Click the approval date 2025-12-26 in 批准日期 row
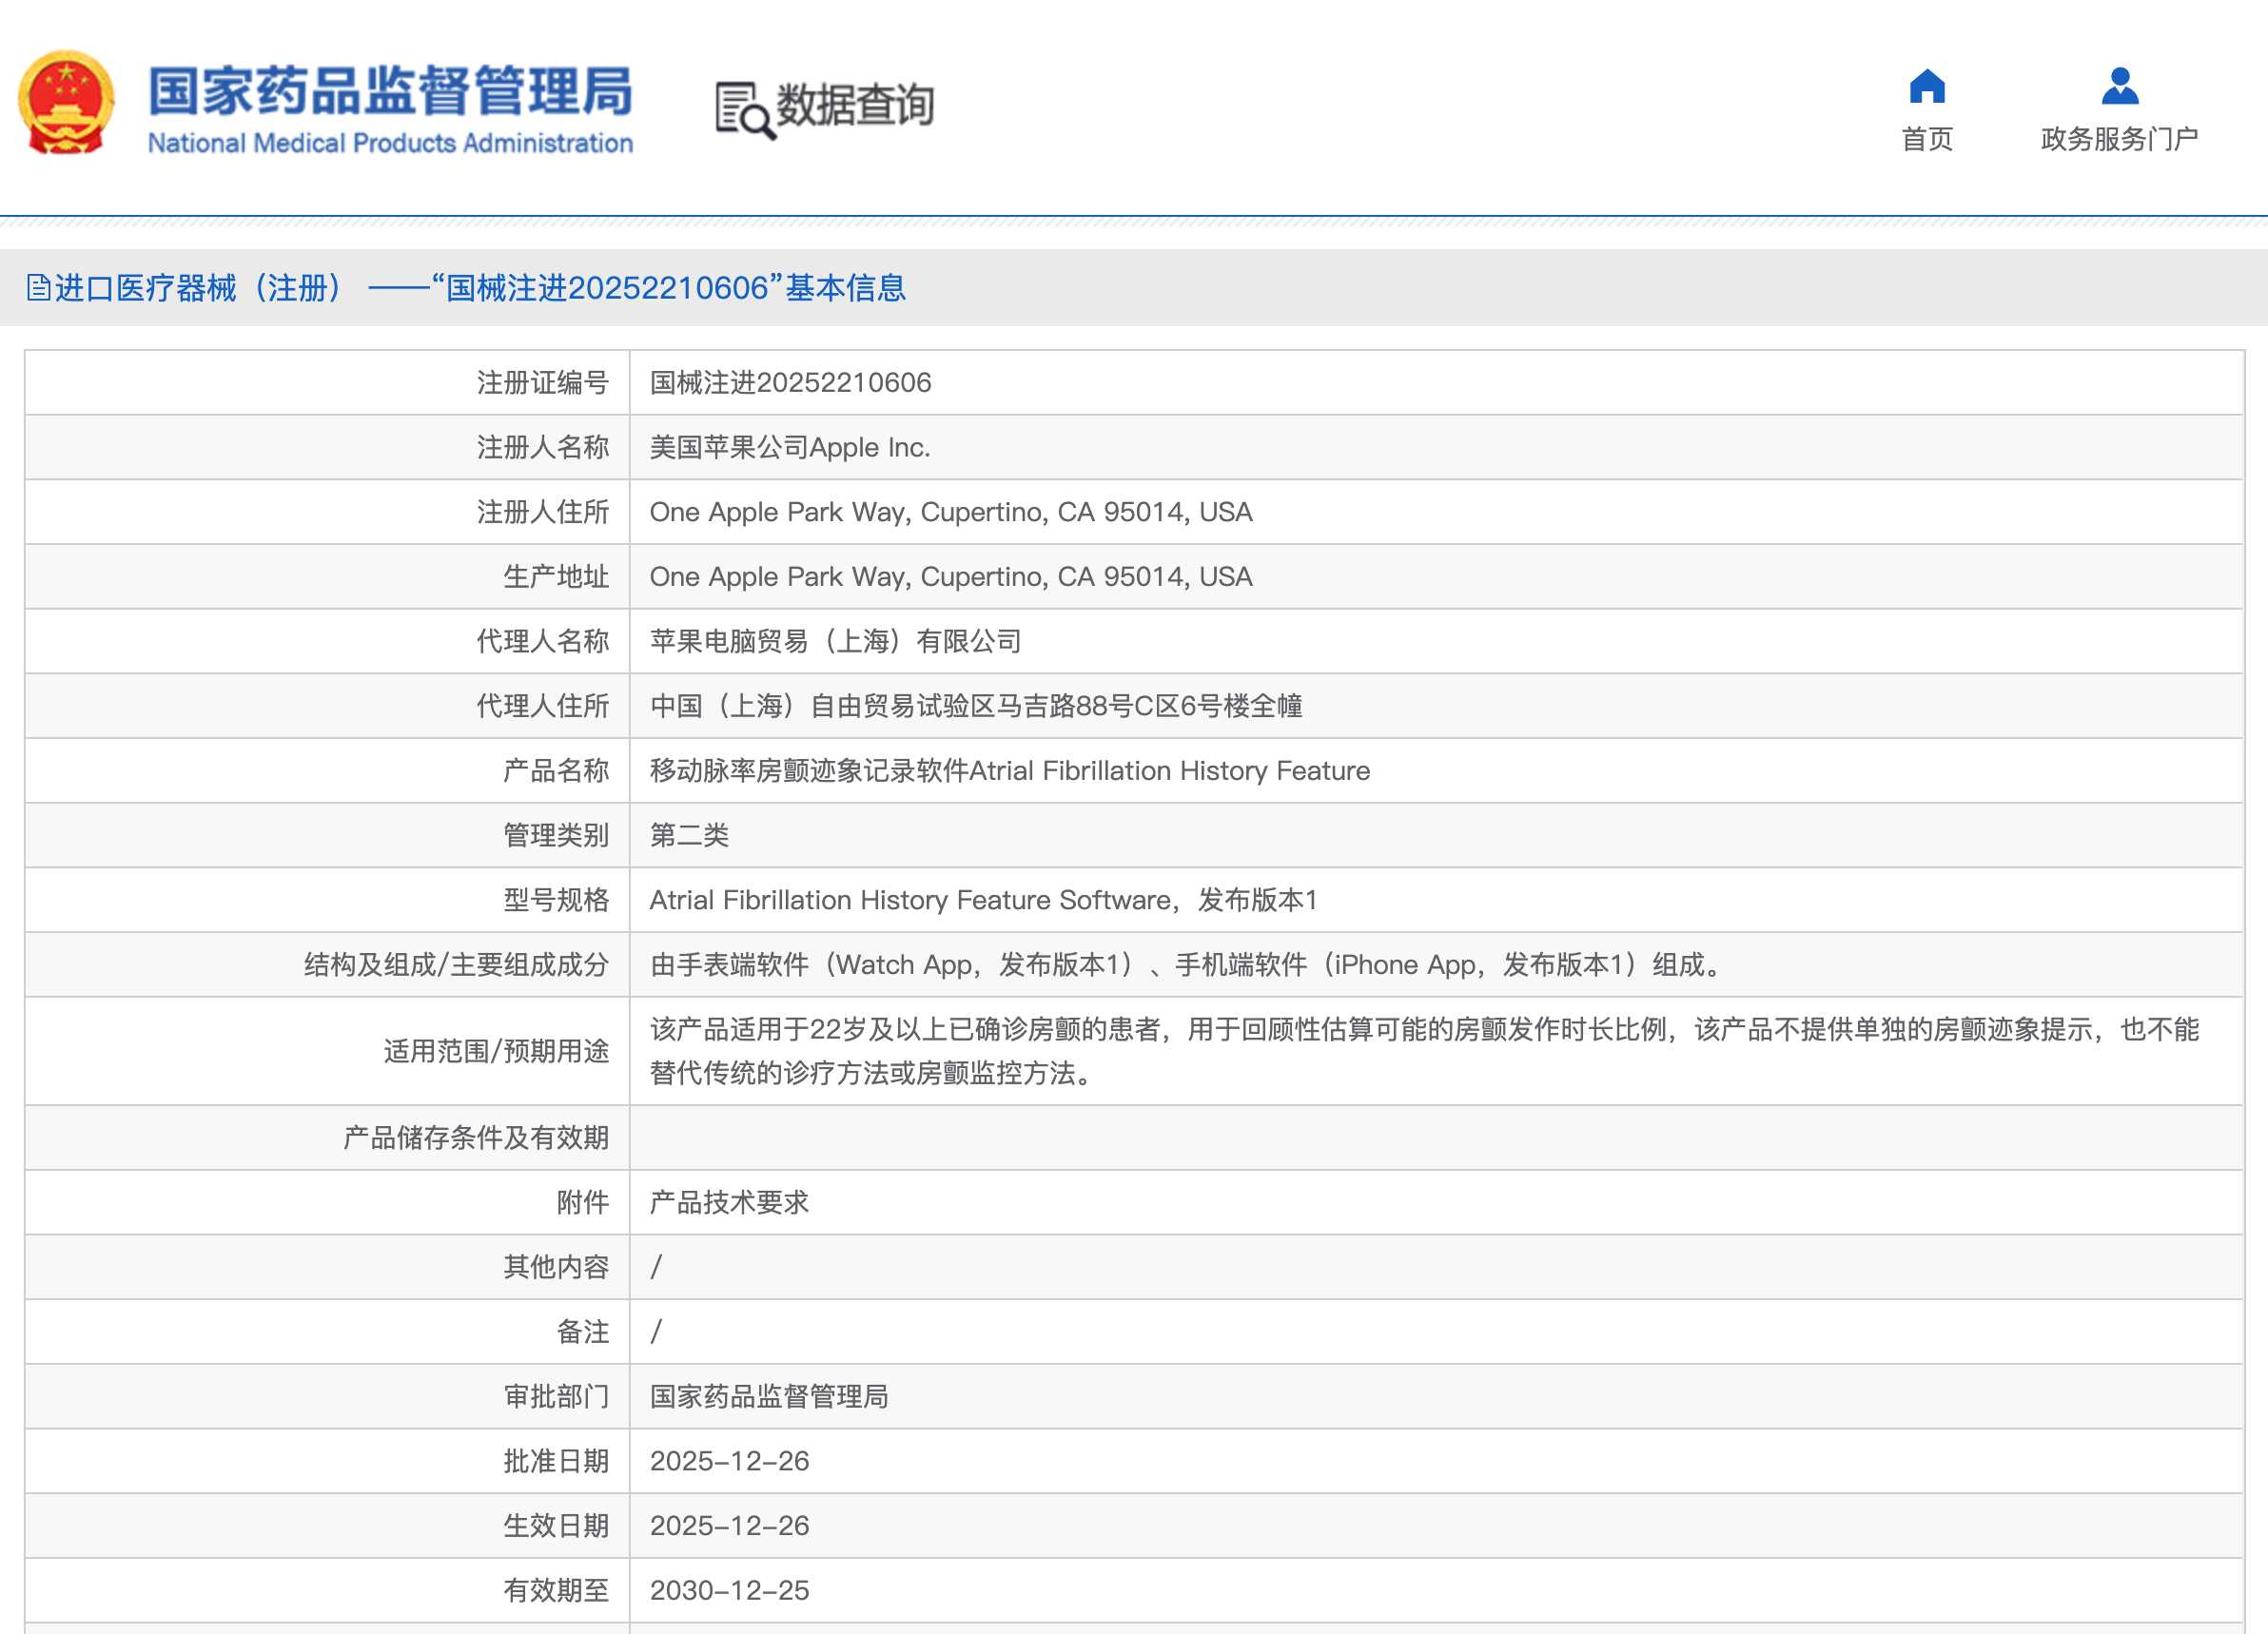Screen dimensions: 2268x1634 [x=729, y=1461]
